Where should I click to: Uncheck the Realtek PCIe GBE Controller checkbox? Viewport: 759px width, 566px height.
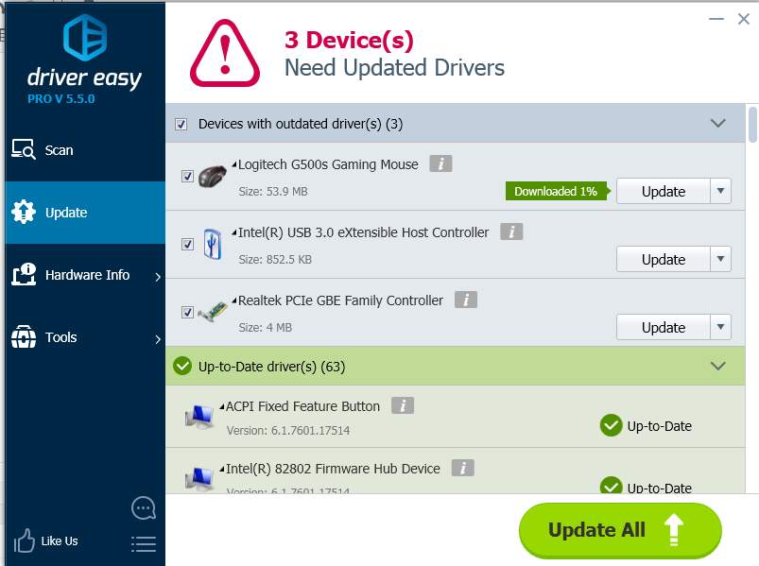(x=187, y=312)
